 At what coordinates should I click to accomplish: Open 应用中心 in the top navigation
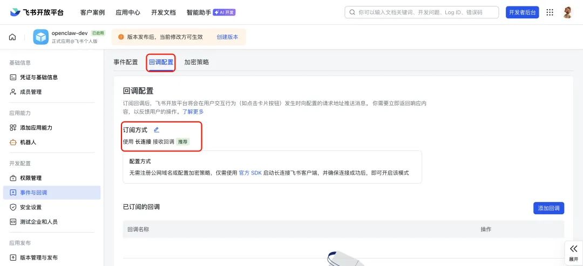(x=128, y=12)
